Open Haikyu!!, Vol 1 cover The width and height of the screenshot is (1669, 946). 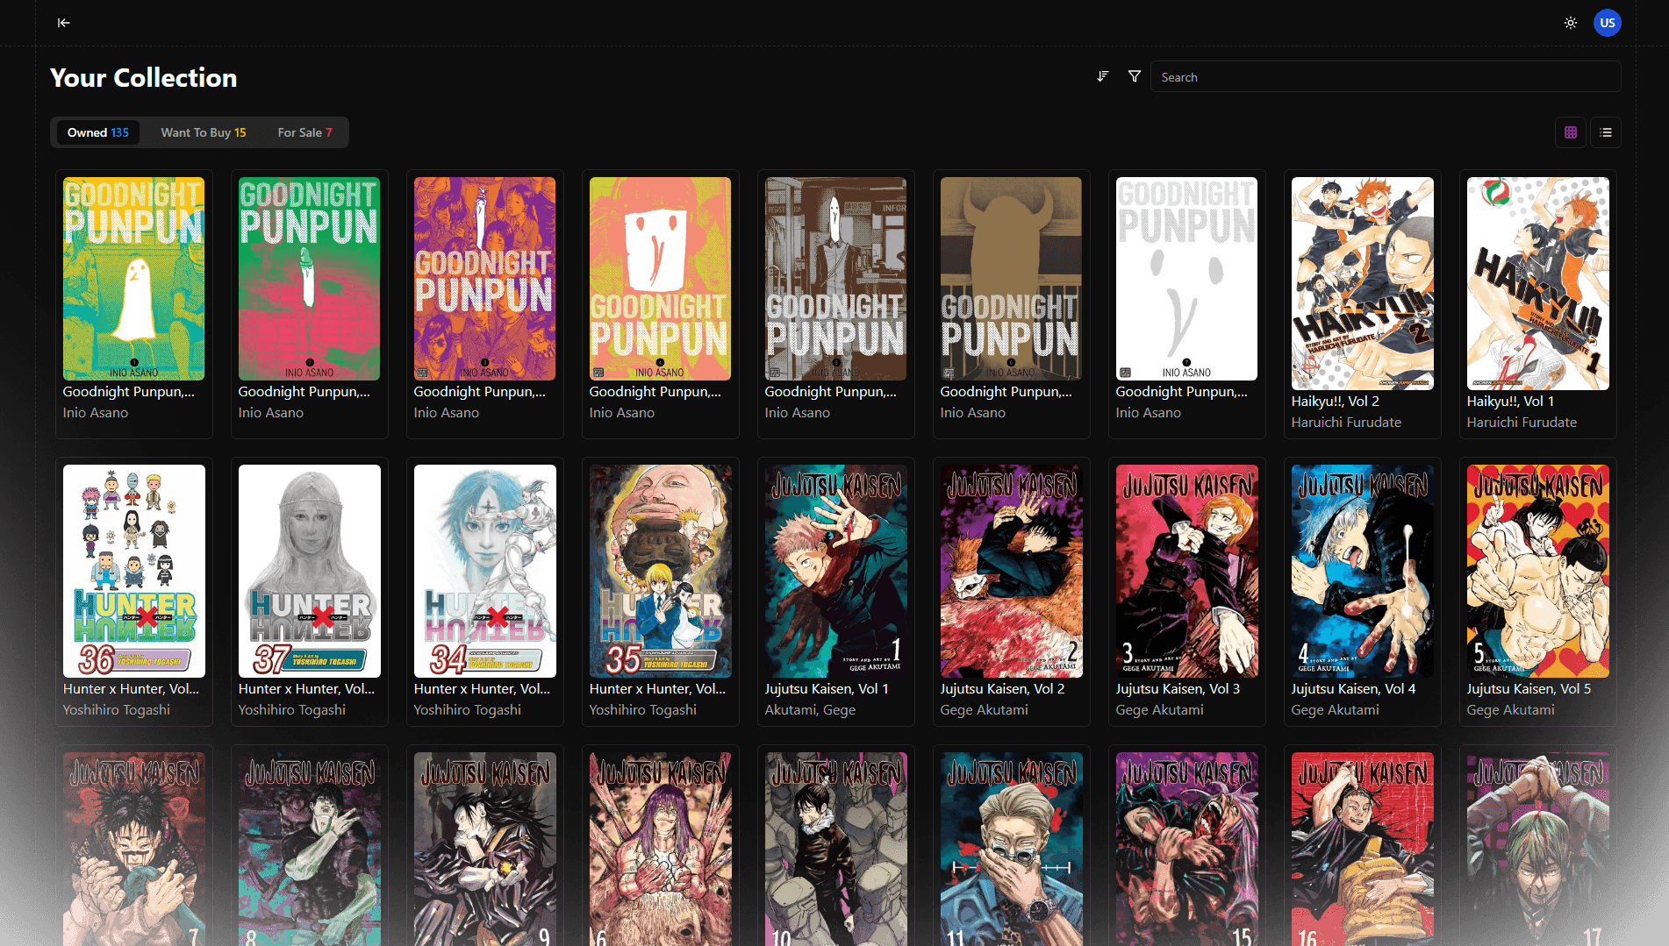tap(1537, 283)
